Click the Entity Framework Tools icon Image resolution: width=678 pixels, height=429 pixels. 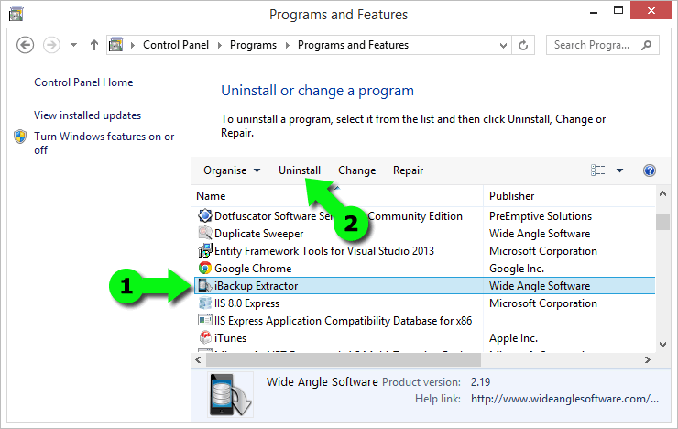205,250
